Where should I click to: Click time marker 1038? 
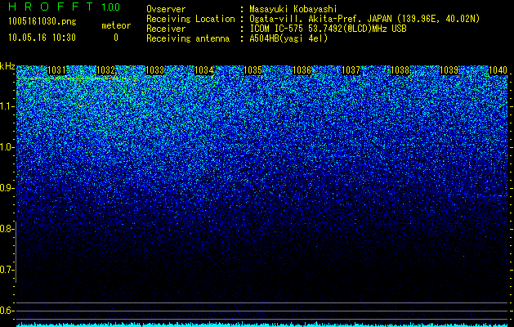point(400,70)
